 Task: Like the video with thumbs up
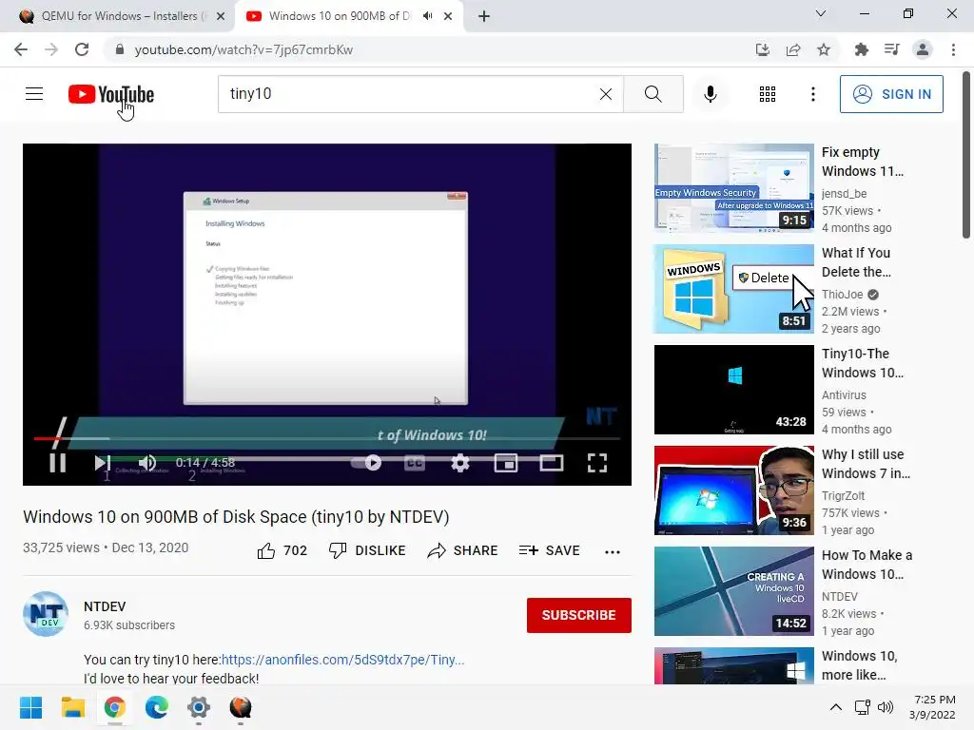coord(282,550)
